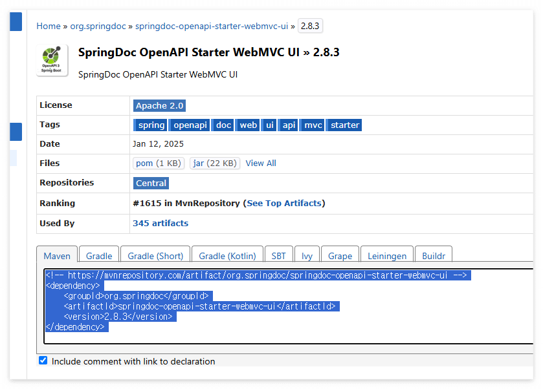Open the See Top Artifacts link
Viewport: 543px width, 389px height.
pos(284,204)
